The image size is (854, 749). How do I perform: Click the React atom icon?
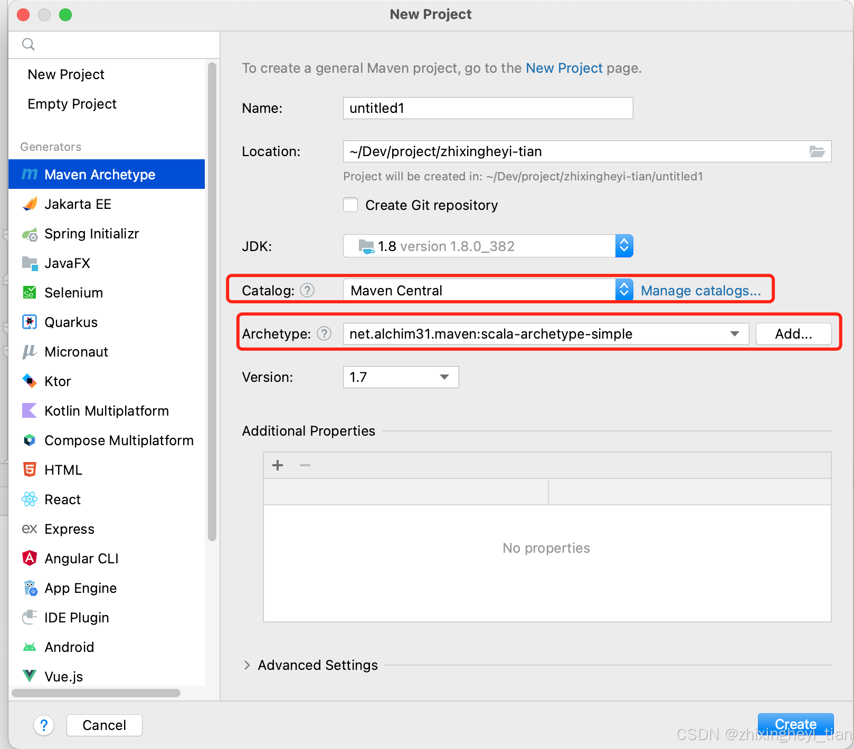(30, 499)
